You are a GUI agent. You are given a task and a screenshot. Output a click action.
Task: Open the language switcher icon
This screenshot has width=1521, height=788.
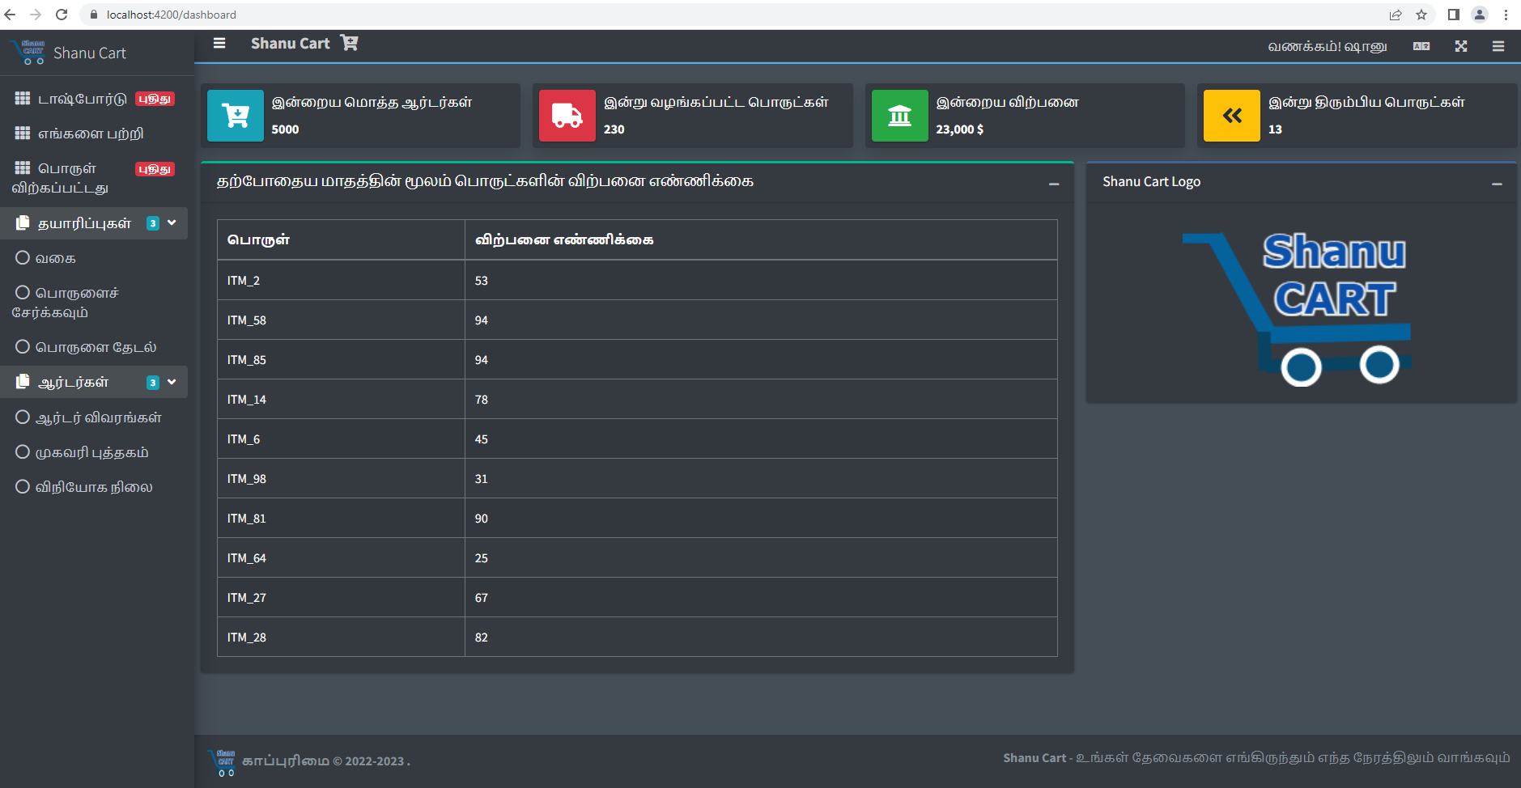[1421, 46]
